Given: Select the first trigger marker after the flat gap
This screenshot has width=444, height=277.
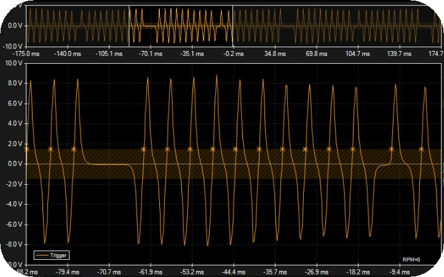Looking at the screenshot, I should point(143,149).
